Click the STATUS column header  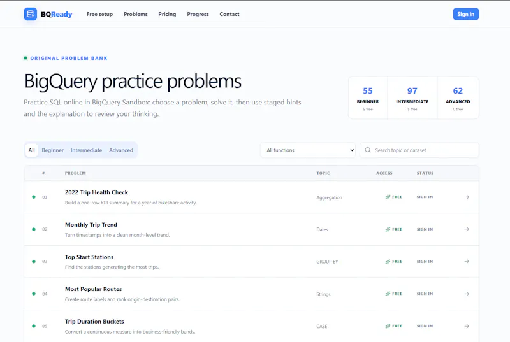425,173
